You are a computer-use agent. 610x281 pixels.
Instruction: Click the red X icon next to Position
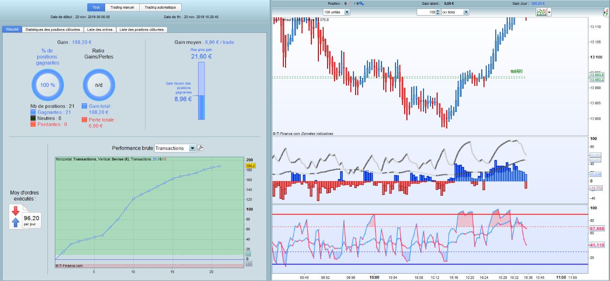pyautogui.click(x=350, y=3)
